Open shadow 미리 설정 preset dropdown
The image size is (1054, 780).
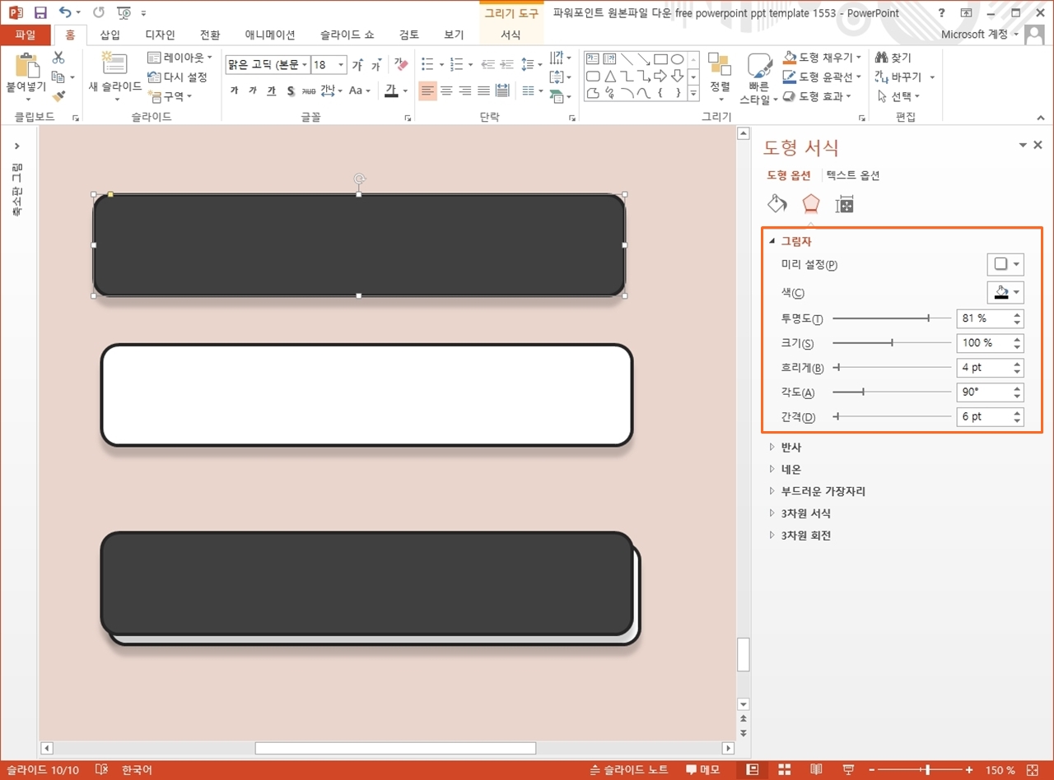[1005, 264]
